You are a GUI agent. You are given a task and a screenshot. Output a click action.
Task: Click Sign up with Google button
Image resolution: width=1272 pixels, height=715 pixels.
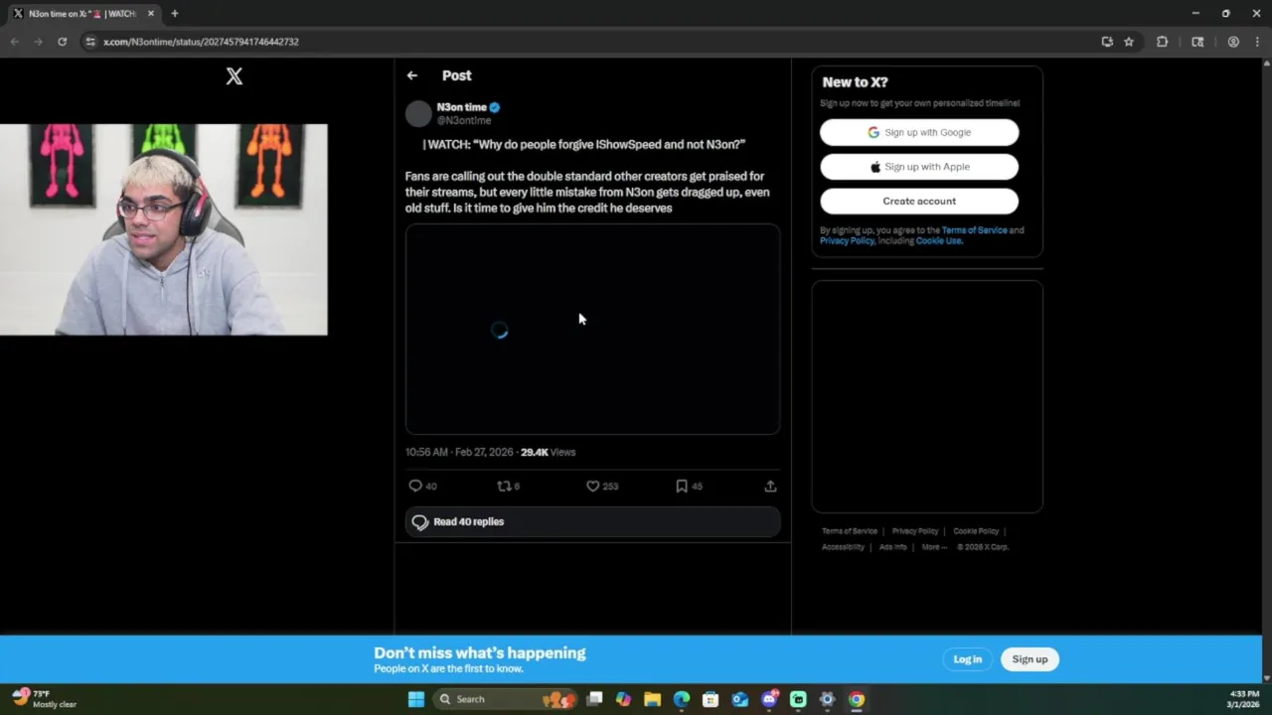point(919,132)
